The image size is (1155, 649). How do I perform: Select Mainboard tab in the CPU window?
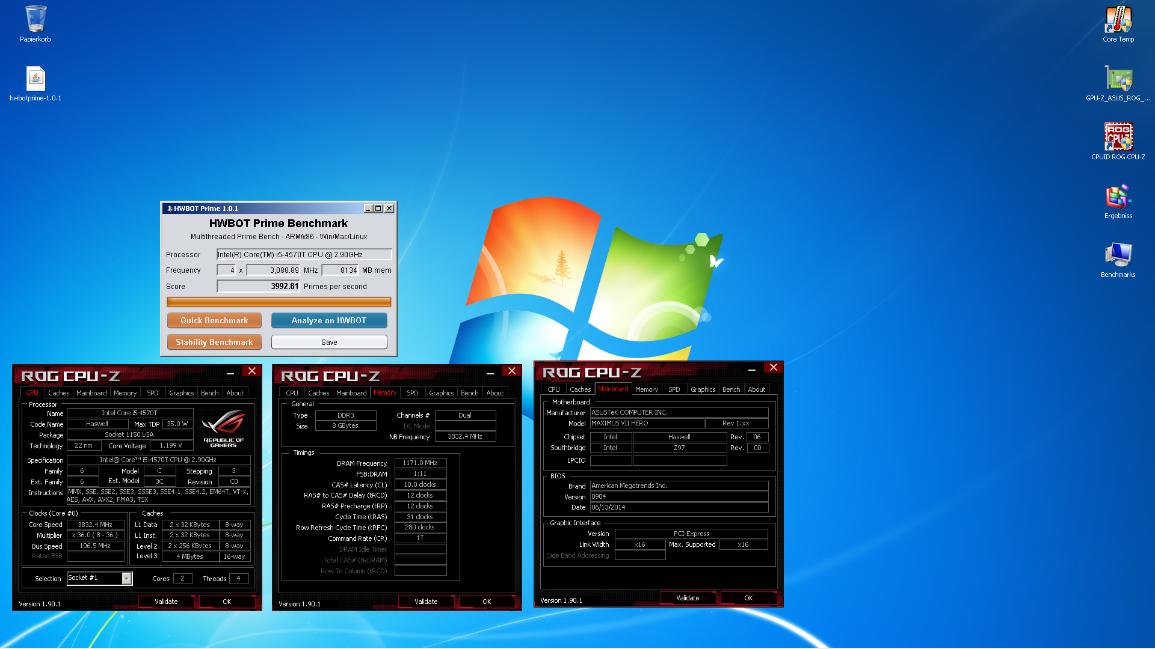point(91,393)
